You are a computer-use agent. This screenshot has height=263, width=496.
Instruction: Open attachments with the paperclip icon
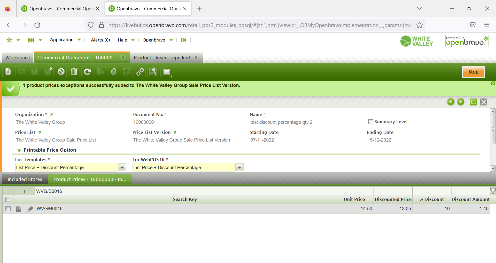coord(114,72)
